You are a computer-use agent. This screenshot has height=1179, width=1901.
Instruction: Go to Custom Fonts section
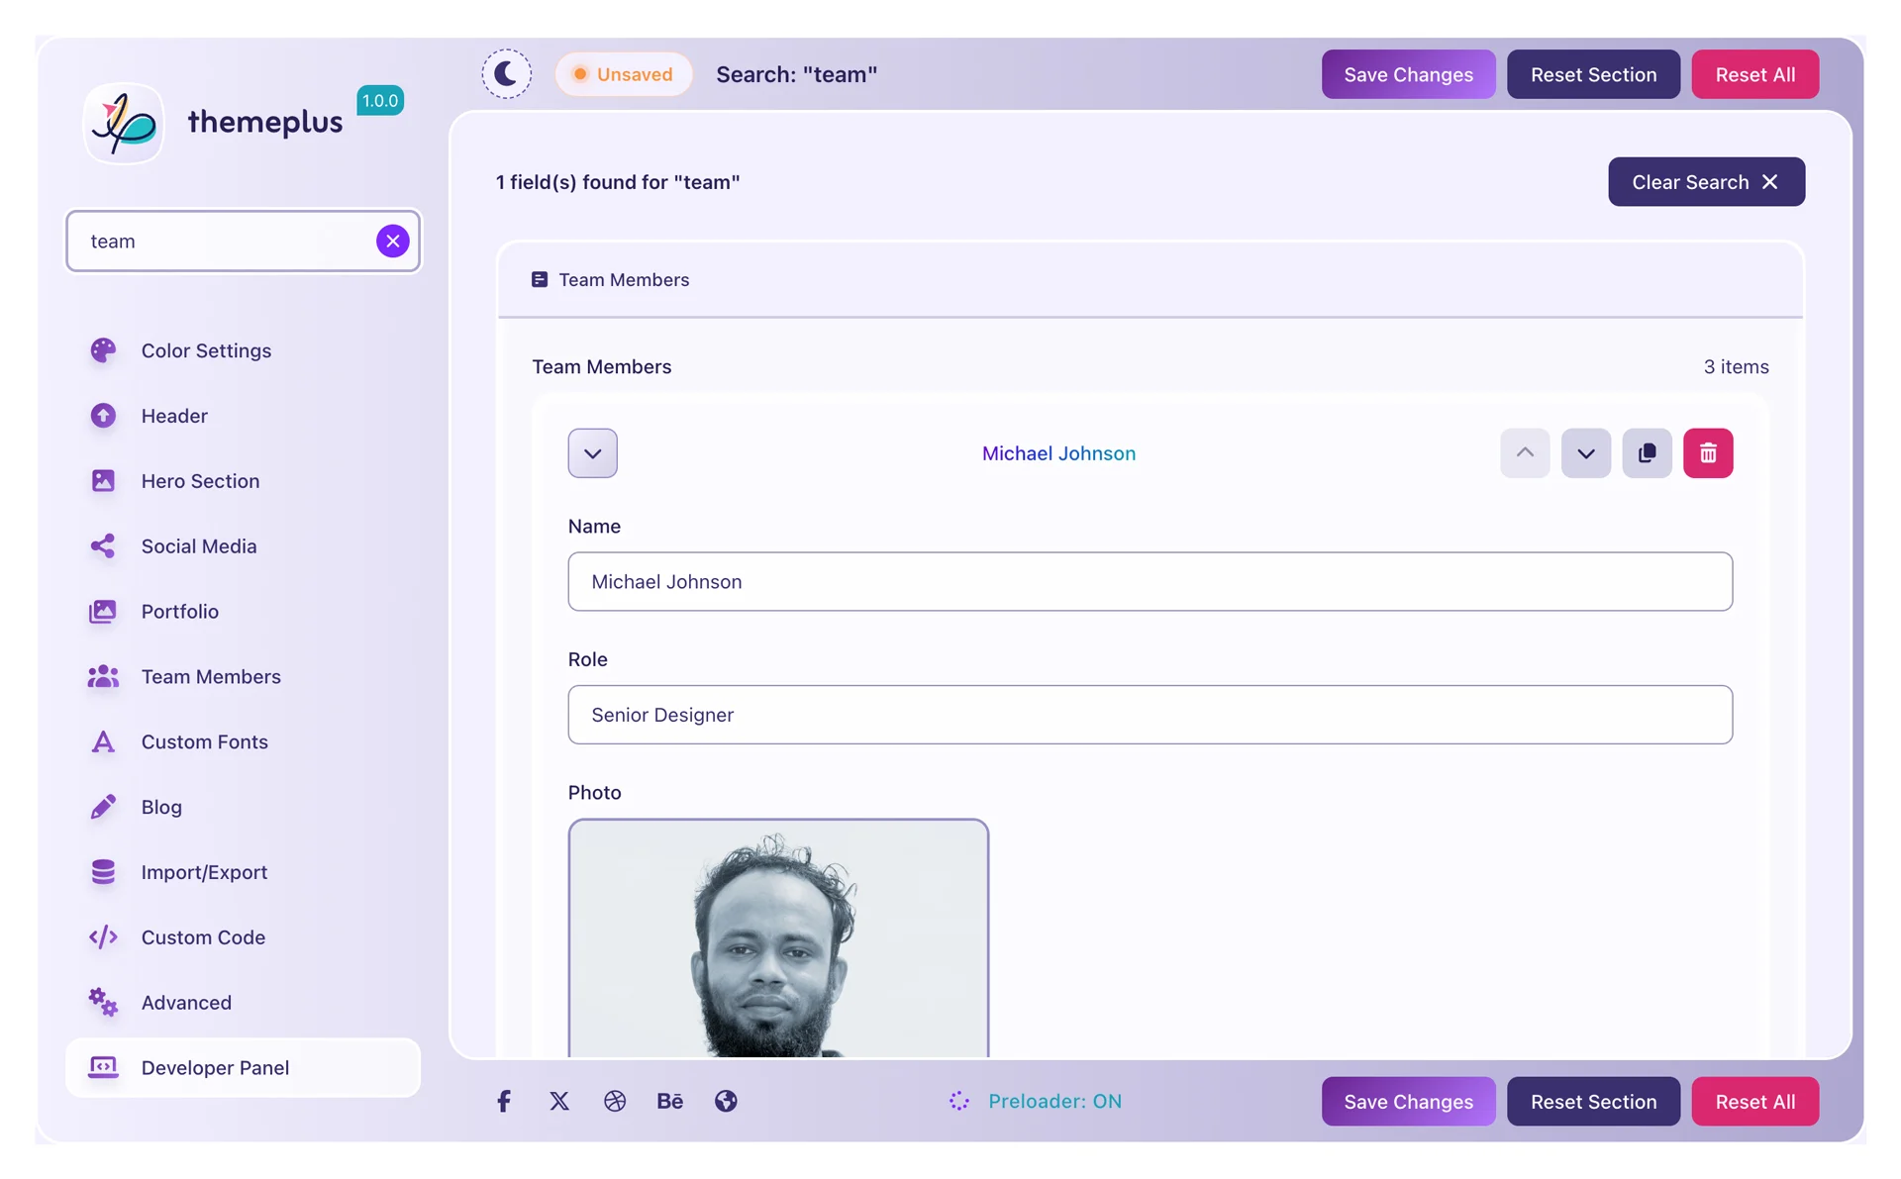click(204, 741)
